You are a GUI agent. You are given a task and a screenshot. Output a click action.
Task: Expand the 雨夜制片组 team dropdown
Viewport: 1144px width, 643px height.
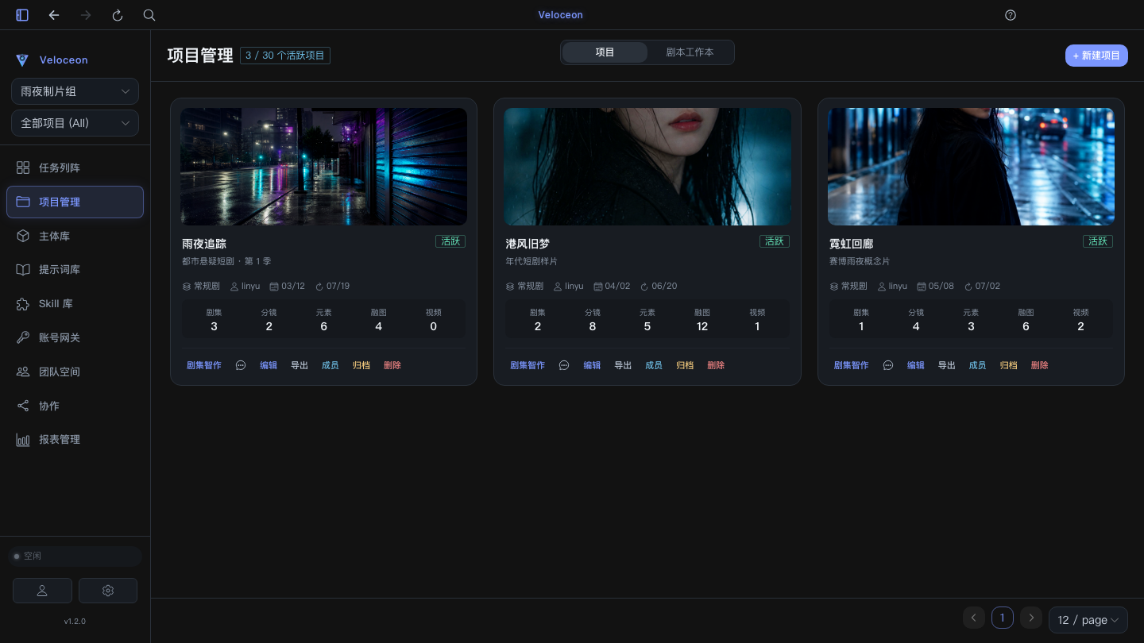[x=75, y=91]
